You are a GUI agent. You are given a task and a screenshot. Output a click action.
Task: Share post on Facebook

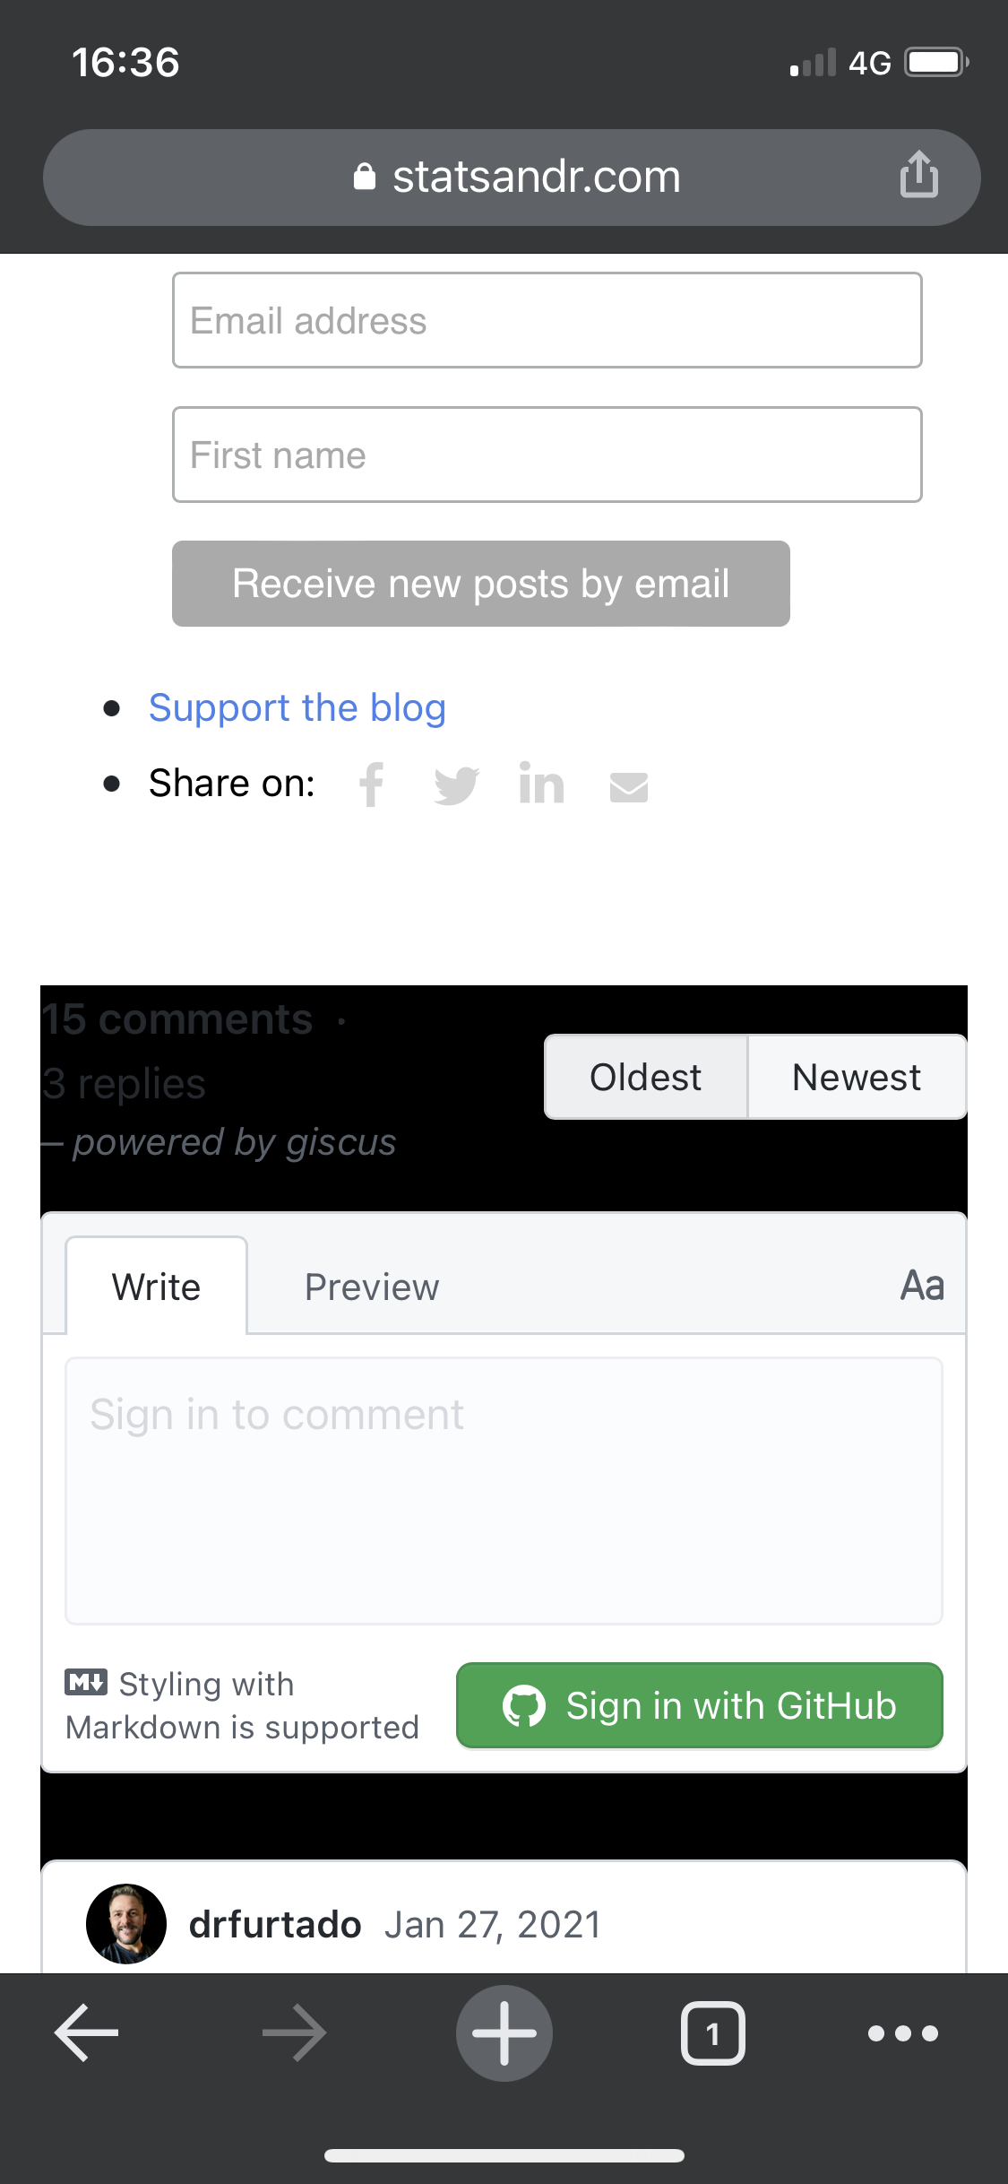coord(371,784)
